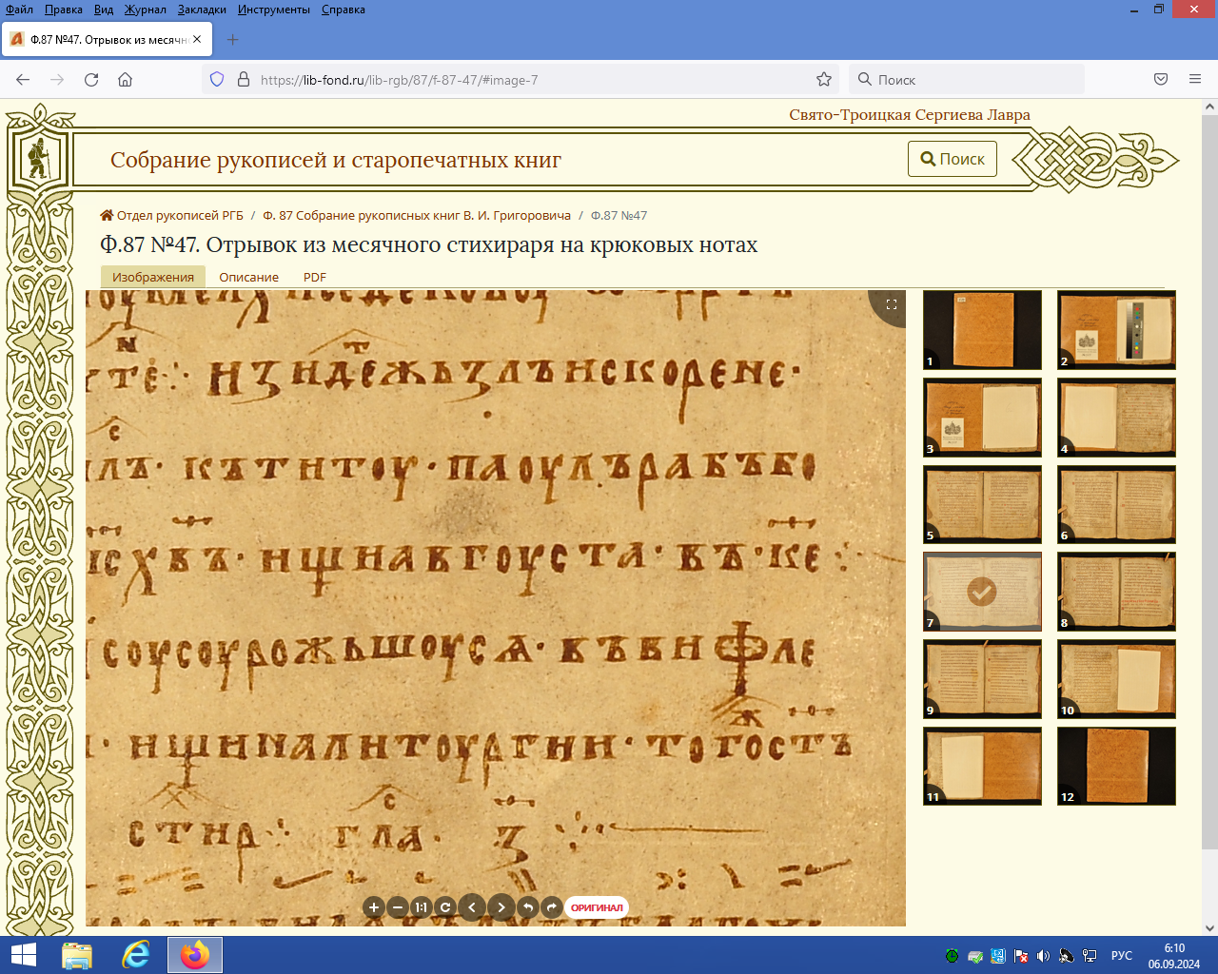The height and width of the screenshot is (974, 1218).
Task: Select thumbnail 12
Action: pyautogui.click(x=1116, y=767)
